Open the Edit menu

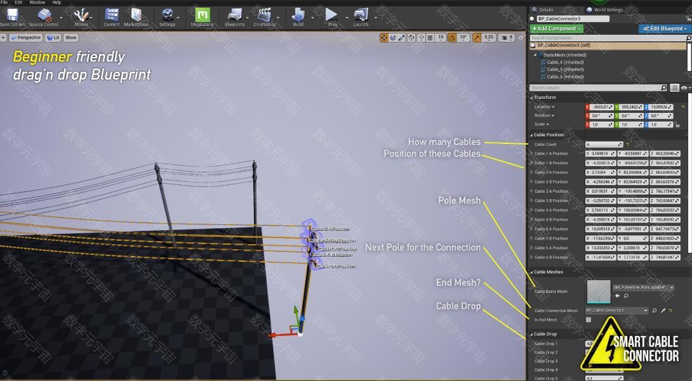pyautogui.click(x=18, y=3)
